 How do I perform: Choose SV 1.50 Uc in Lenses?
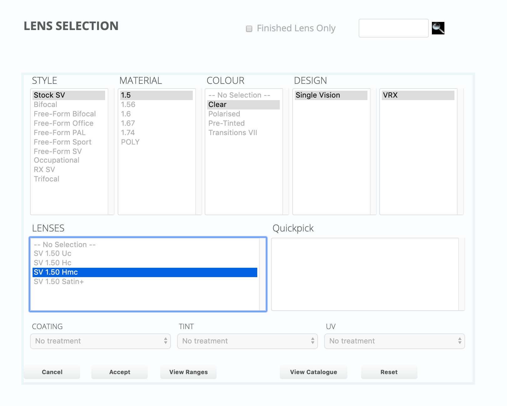click(x=53, y=253)
